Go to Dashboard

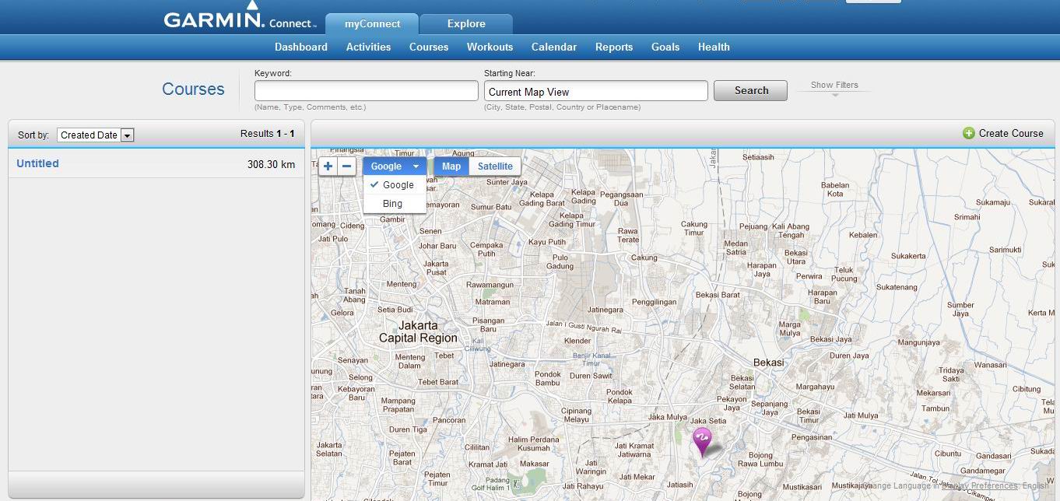pyautogui.click(x=301, y=47)
